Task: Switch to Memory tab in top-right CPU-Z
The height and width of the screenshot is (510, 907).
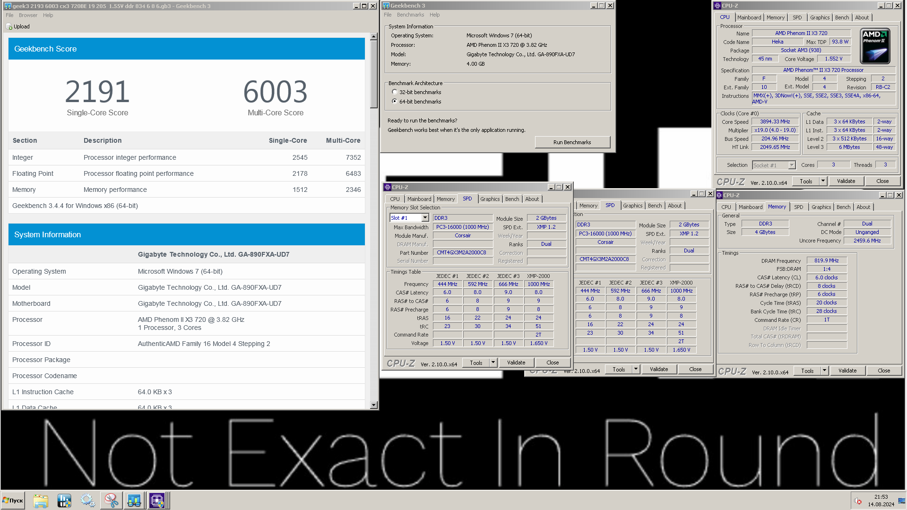Action: click(775, 17)
